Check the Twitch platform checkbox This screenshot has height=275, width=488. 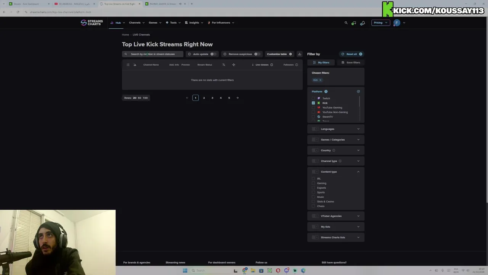click(313, 98)
